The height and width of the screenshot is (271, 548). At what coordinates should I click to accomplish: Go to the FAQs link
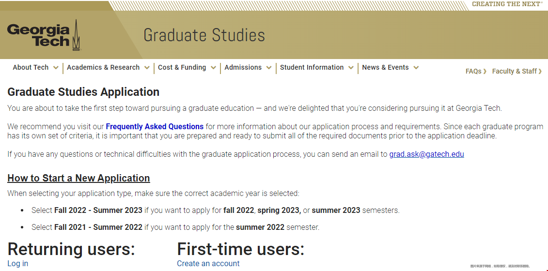pos(473,71)
